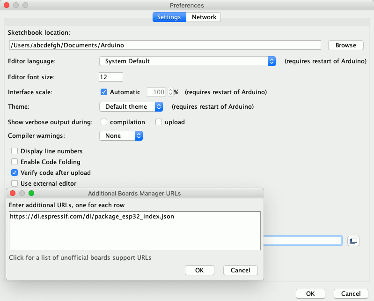Viewport: 374px width, 301px height.
Task: Enable Display line numbers option
Action: click(x=15, y=151)
